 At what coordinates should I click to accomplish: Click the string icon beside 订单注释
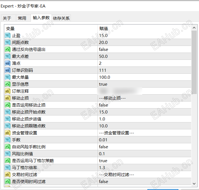tap(8, 91)
